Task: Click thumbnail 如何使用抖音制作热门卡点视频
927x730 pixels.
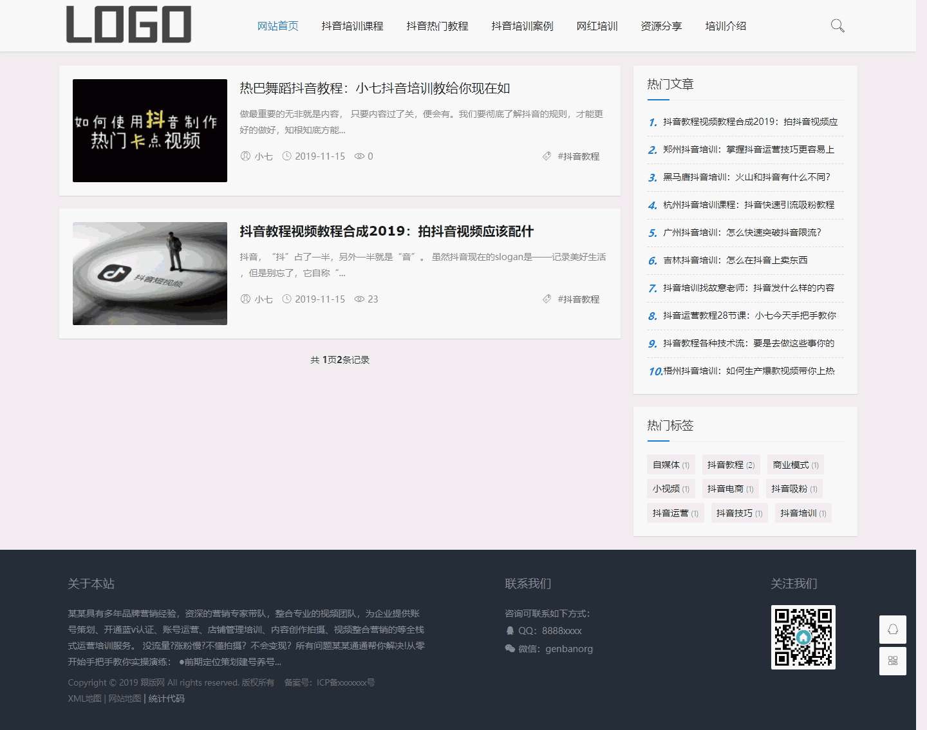Action: 150,131
